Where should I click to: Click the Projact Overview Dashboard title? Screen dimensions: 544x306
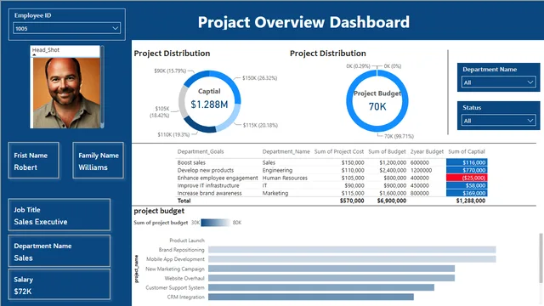pos(303,22)
